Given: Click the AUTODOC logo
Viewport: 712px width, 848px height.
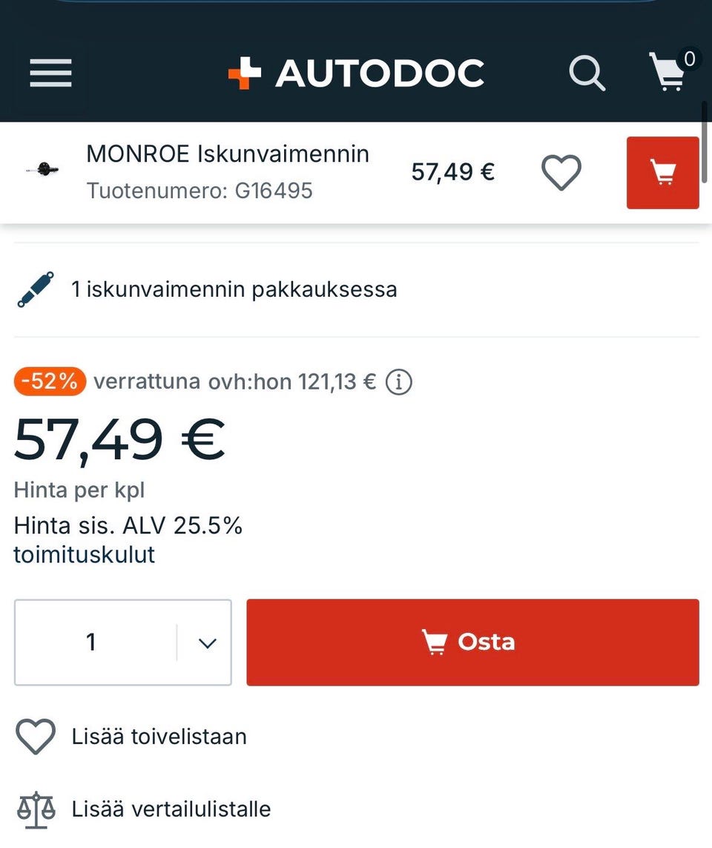Looking at the screenshot, I should coord(356,73).
